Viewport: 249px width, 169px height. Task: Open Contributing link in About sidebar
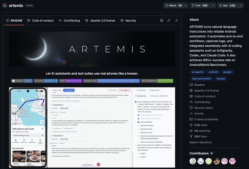tap(200, 102)
